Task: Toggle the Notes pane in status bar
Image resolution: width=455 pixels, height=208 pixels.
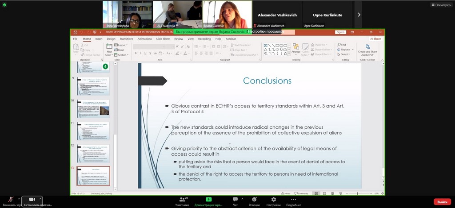Action: click(286, 193)
